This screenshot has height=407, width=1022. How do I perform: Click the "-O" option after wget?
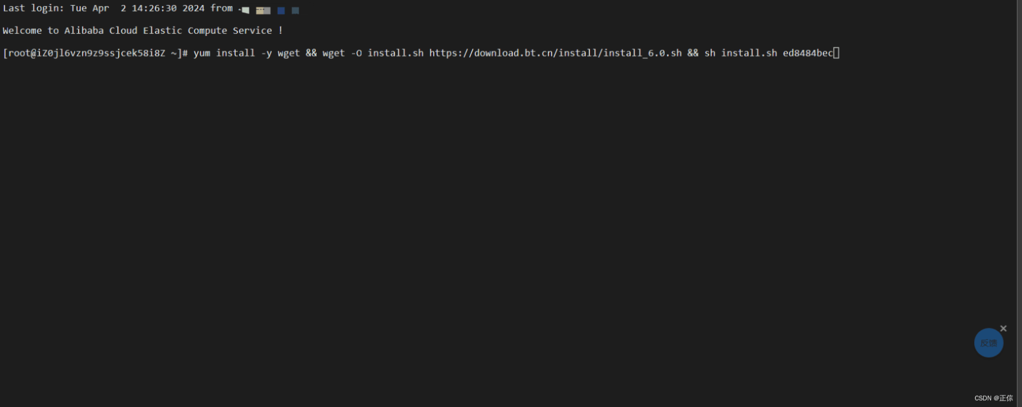pyautogui.click(x=356, y=53)
